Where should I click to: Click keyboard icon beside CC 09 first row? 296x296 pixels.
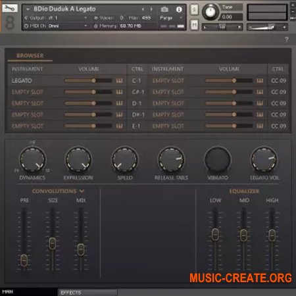pyautogui.click(x=260, y=80)
